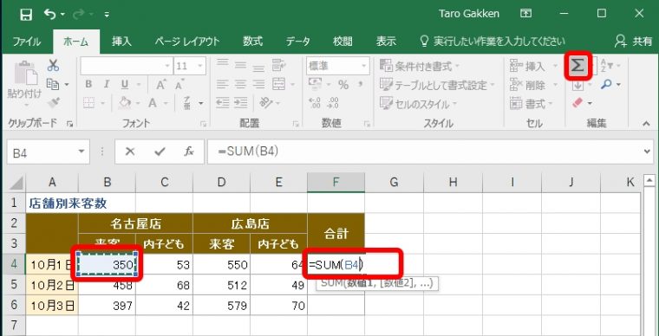Select the cut scissors icon
The height and width of the screenshot is (336, 659).
pos(53,65)
